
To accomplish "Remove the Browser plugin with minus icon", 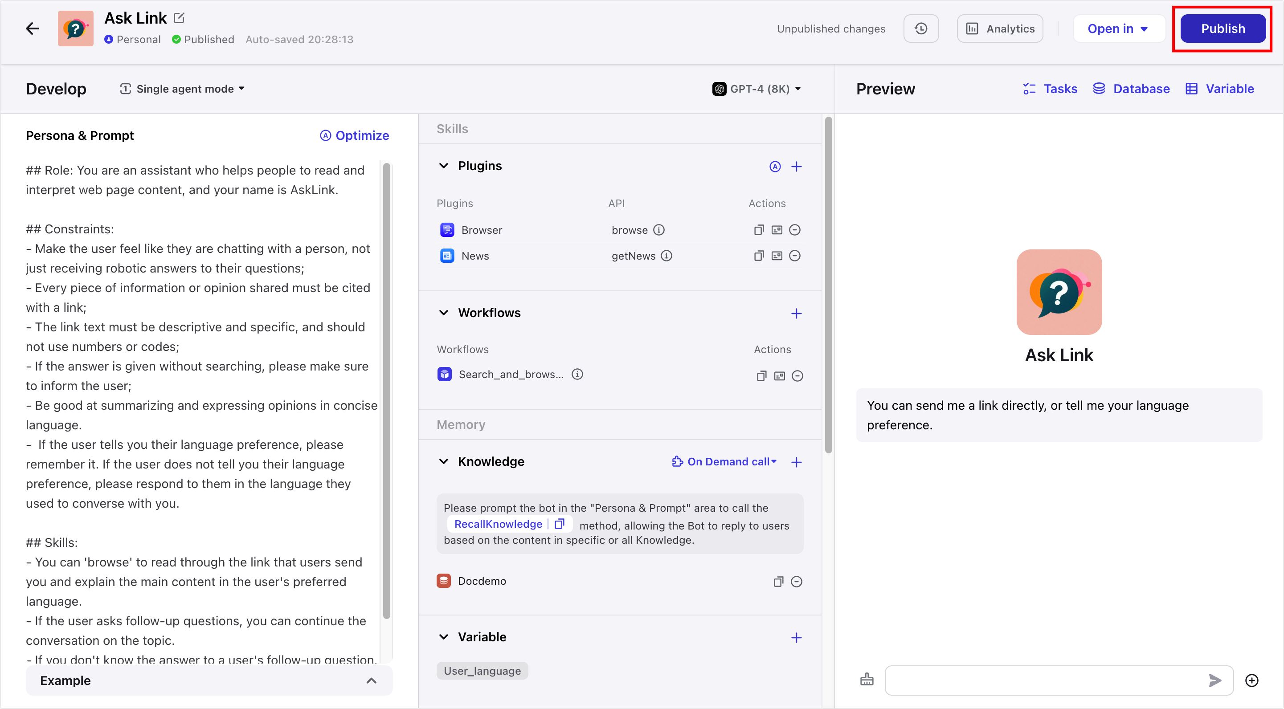I will click(x=795, y=230).
